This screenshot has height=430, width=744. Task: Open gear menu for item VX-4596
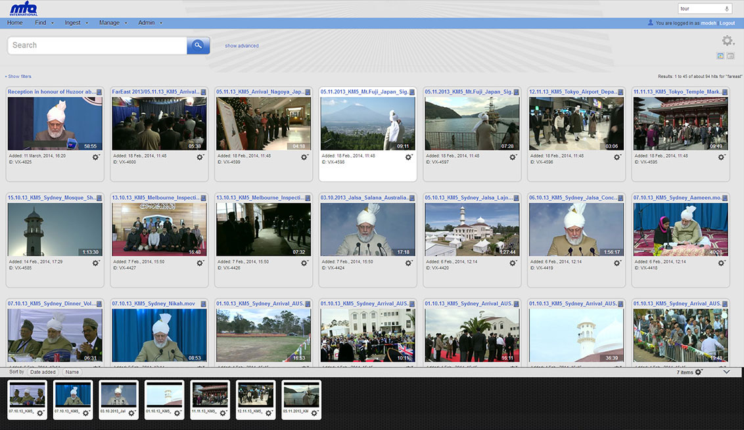617,157
